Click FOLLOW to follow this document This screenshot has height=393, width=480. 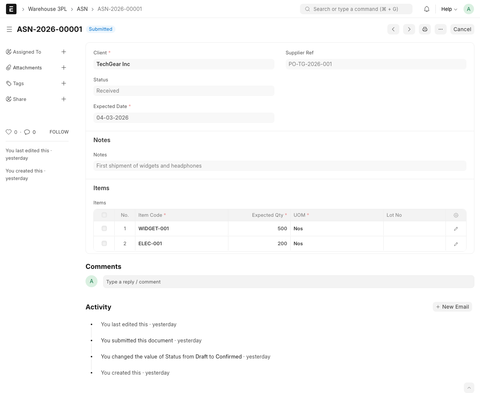click(x=59, y=132)
